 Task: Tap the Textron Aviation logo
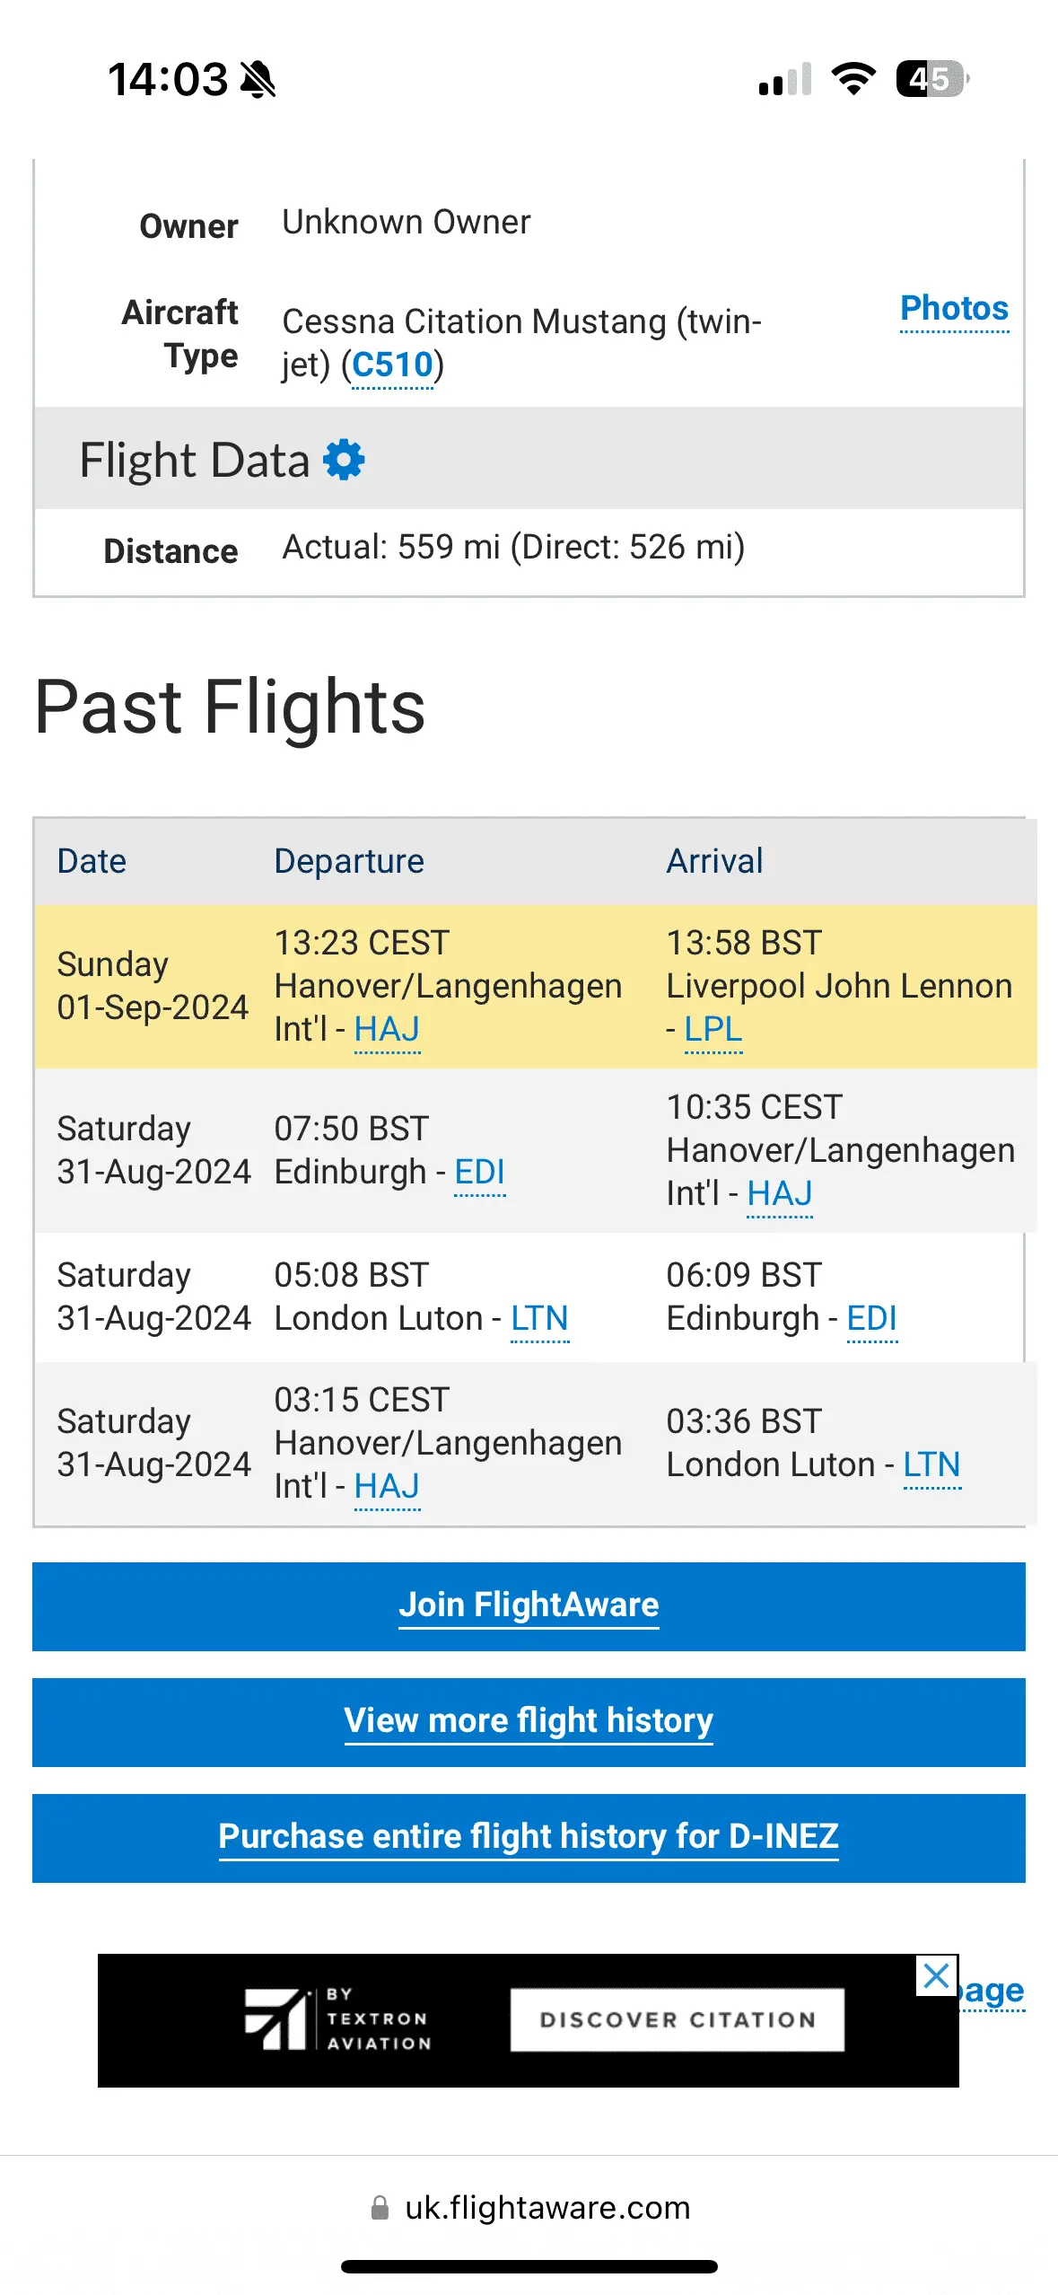[337, 2018]
